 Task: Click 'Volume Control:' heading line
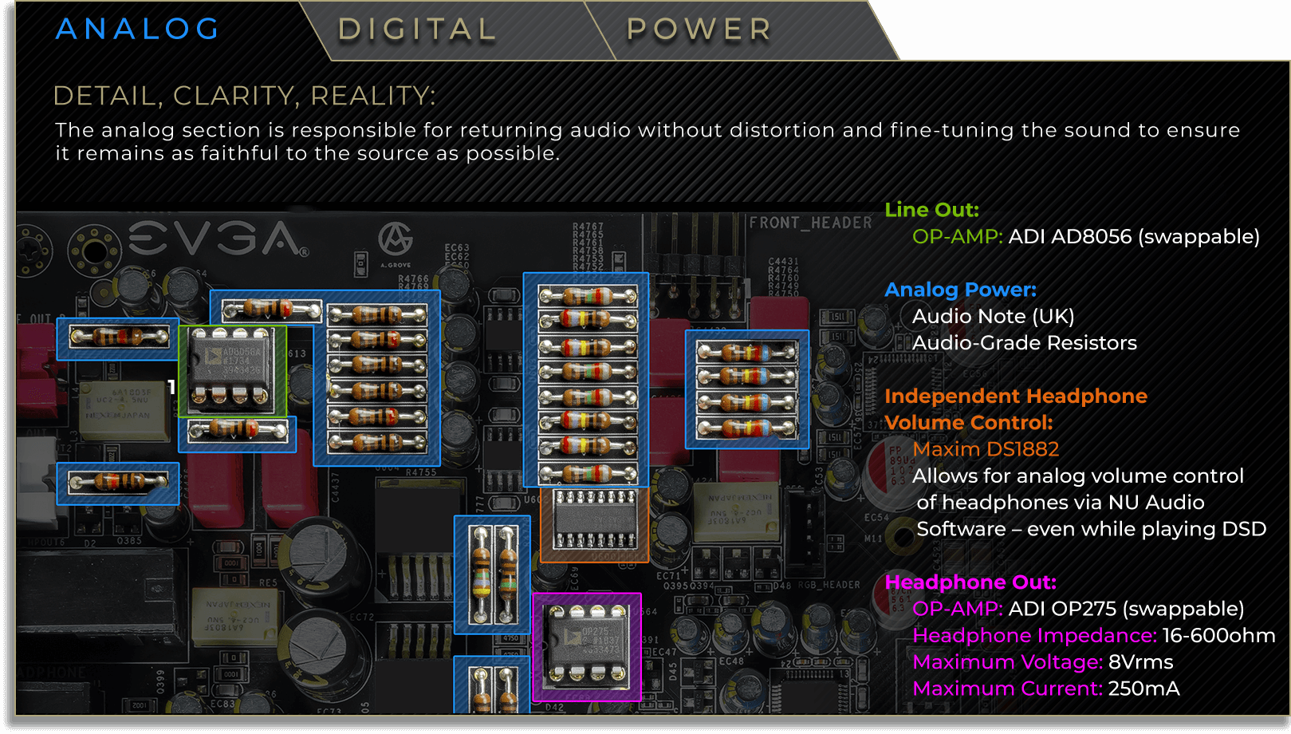(969, 423)
